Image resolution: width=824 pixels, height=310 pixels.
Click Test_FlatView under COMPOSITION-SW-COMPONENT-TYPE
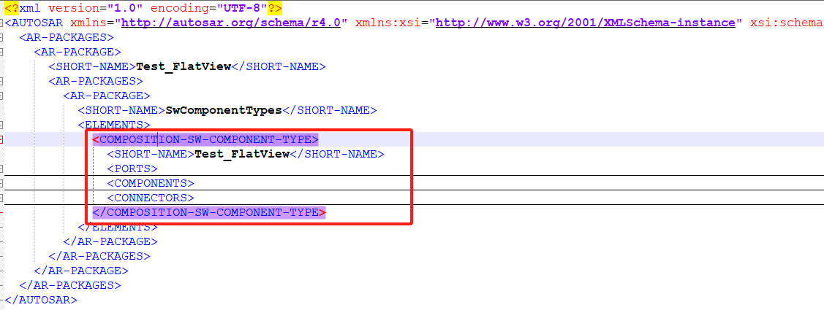click(242, 154)
